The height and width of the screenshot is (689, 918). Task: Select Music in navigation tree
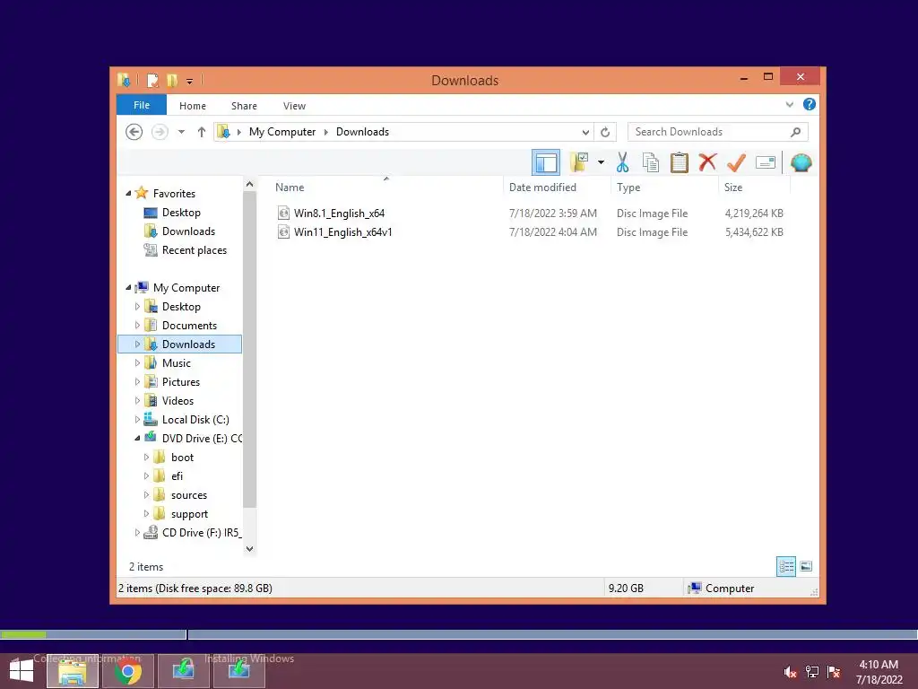[x=177, y=363]
